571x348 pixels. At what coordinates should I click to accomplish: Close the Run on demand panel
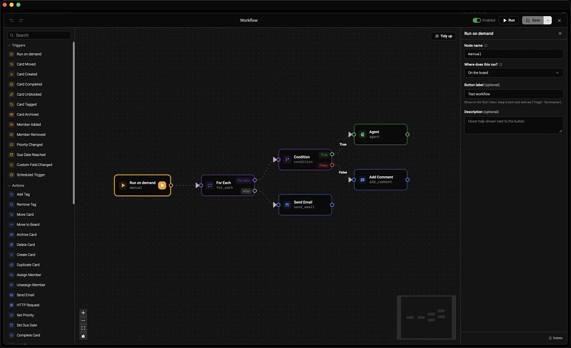click(x=560, y=34)
